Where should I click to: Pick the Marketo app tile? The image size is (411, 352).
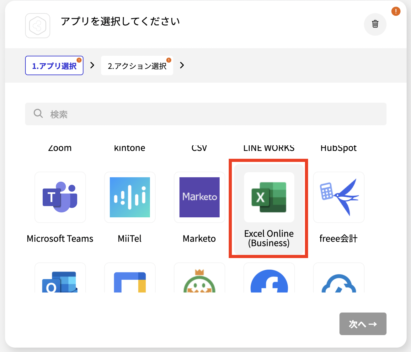[200, 197]
